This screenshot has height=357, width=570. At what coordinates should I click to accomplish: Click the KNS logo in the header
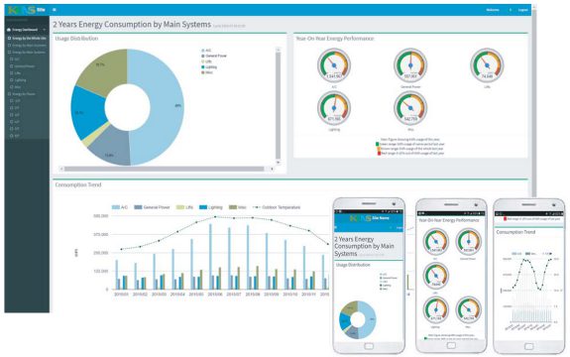tap(21, 10)
